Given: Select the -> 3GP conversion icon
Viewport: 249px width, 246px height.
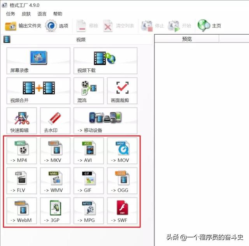Looking at the screenshot, I should [x=55, y=211].
